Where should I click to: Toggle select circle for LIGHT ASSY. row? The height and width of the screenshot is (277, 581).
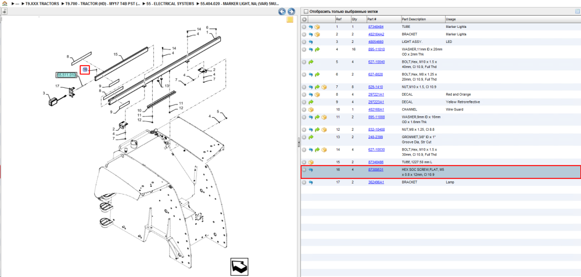[304, 42]
